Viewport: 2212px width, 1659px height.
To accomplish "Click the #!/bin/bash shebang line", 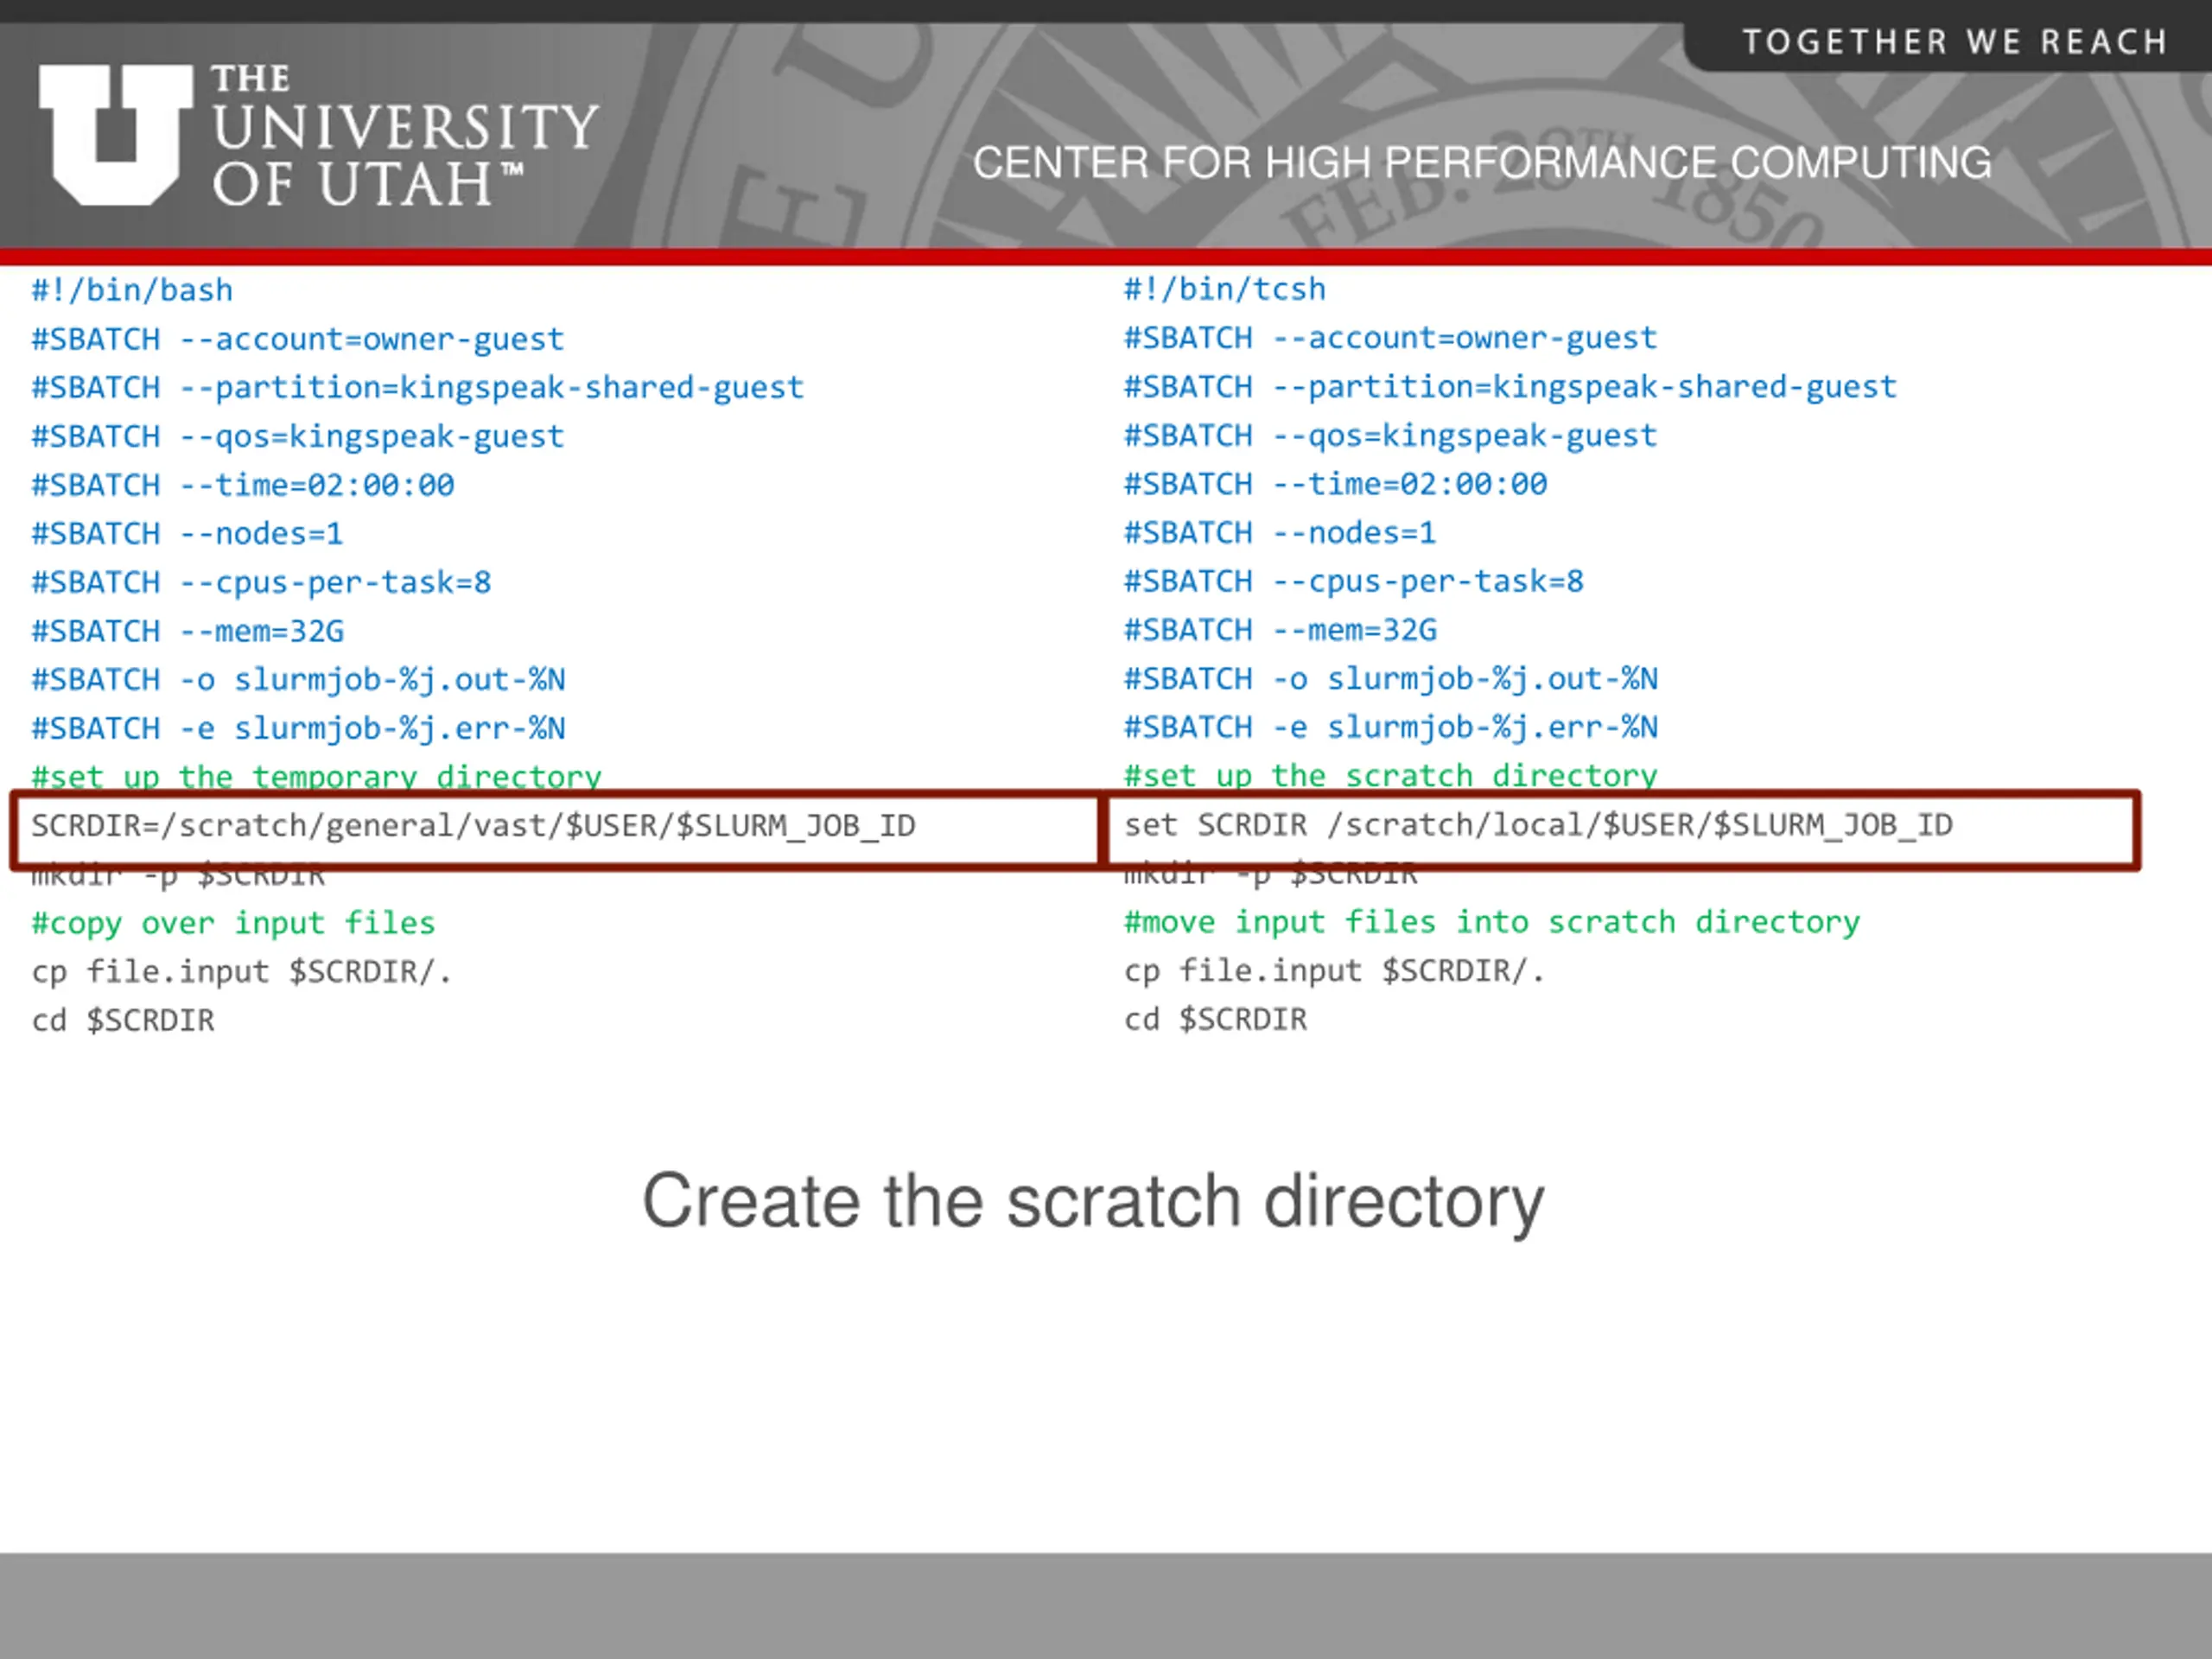I will (132, 290).
